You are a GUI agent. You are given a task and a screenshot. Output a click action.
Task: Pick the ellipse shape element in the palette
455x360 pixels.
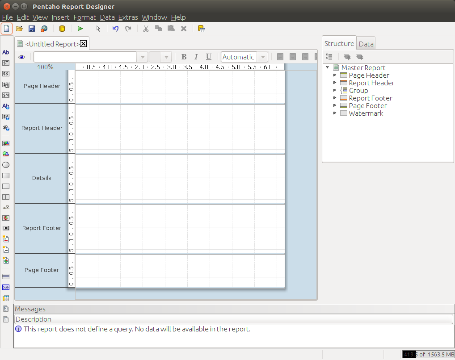(6, 165)
